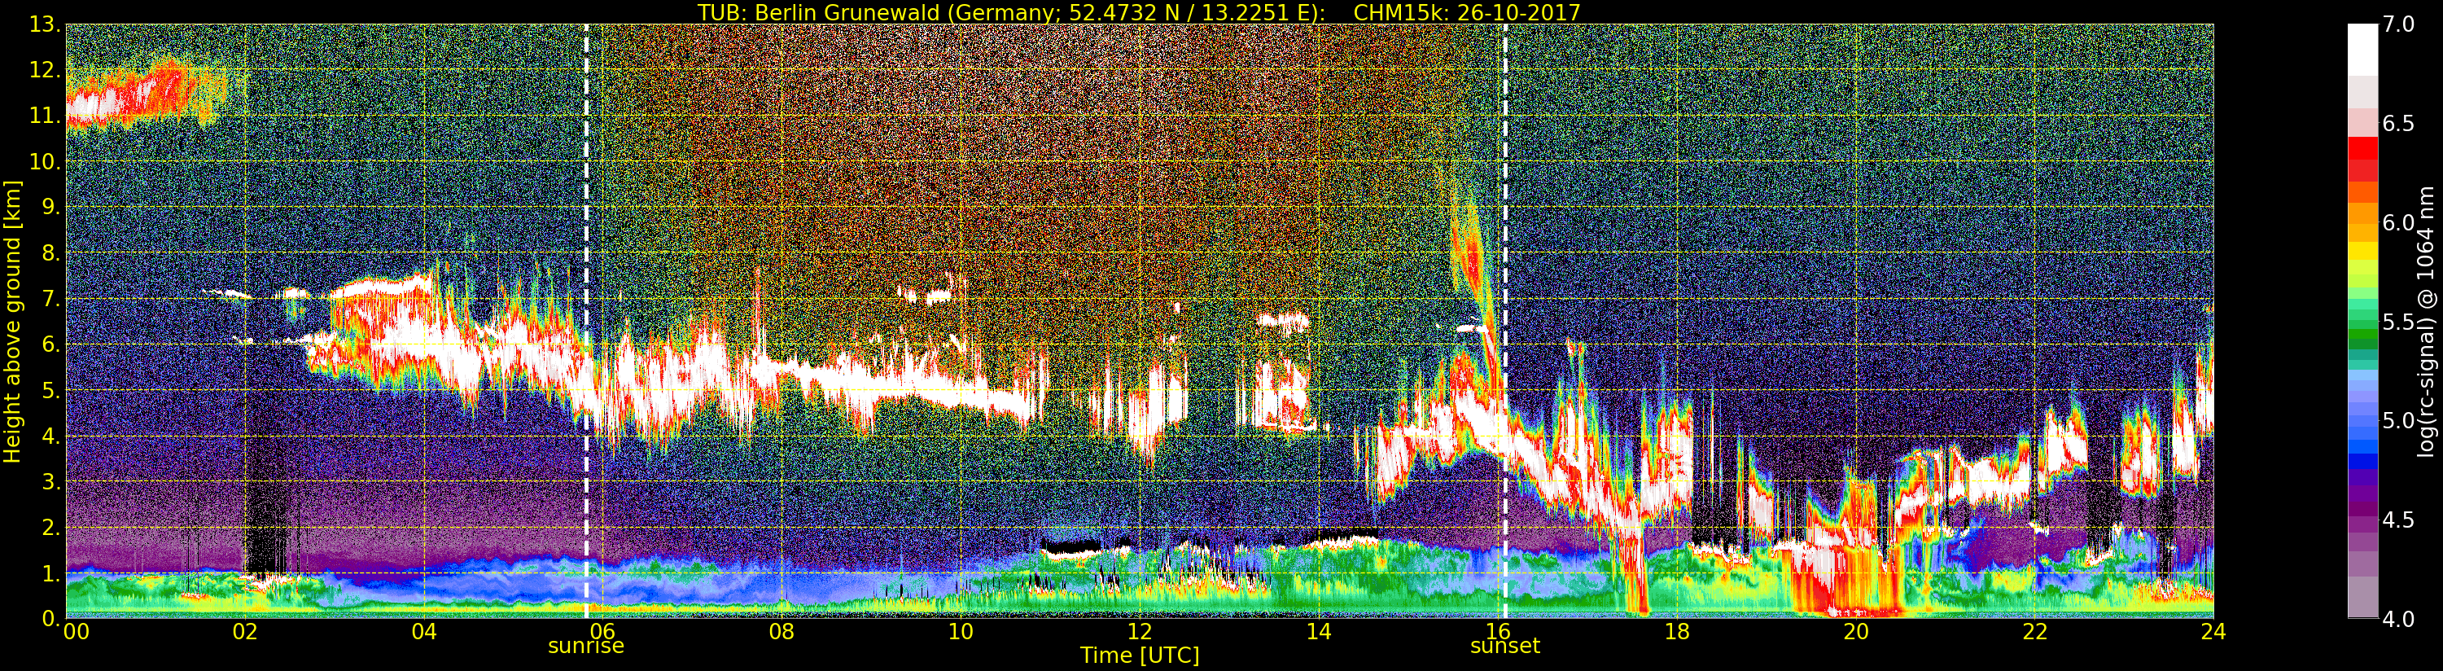The width and height of the screenshot is (2443, 671).
Task: Click the '4.' height axis tick
Action: click(x=50, y=436)
